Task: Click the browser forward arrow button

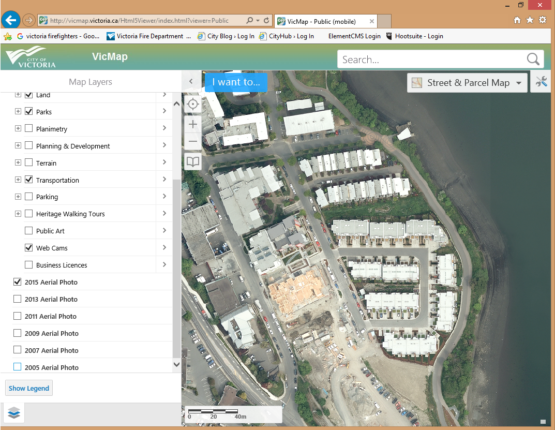Action: point(28,21)
